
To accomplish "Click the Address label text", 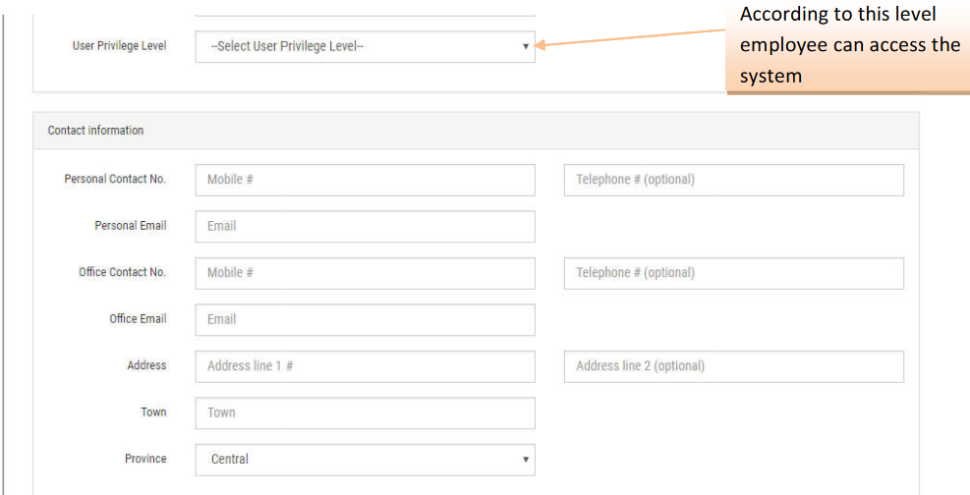I will (x=146, y=365).
